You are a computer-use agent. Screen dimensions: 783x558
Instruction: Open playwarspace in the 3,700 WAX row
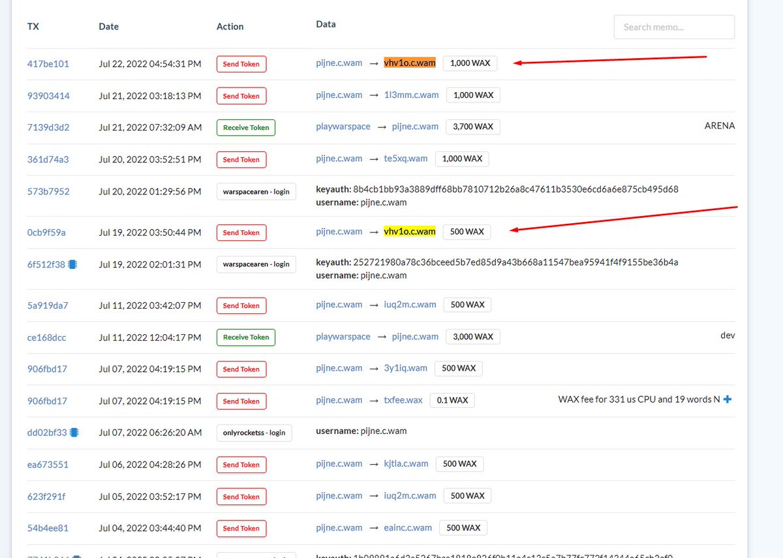point(343,126)
